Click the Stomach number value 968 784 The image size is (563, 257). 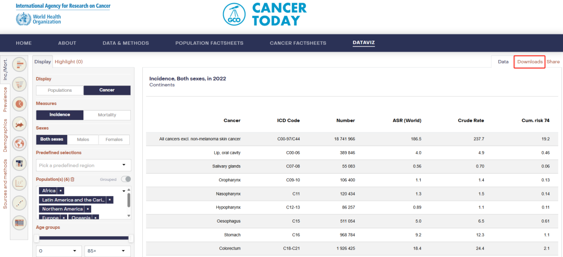coord(347,235)
